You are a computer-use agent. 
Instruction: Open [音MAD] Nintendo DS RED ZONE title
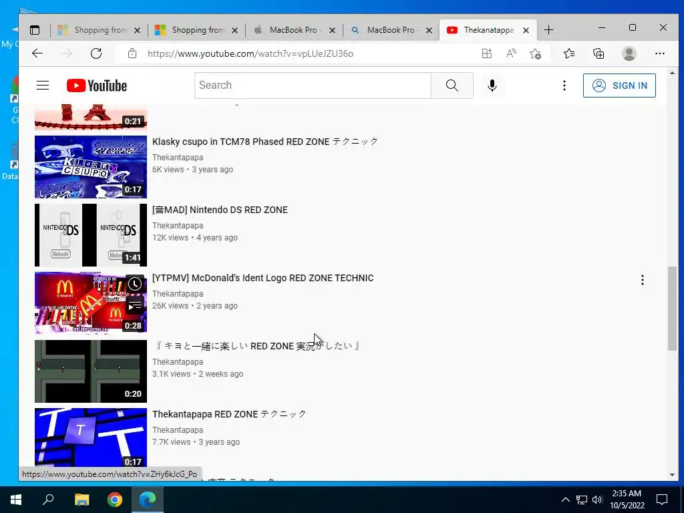pyautogui.click(x=220, y=210)
